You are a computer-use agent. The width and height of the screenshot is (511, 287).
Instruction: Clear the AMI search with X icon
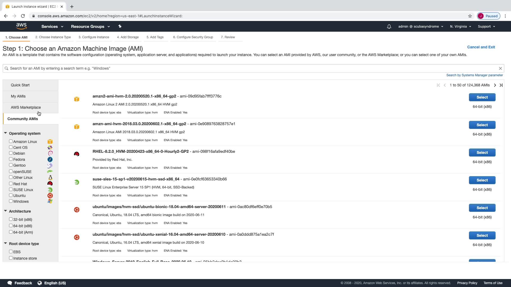coord(500,68)
